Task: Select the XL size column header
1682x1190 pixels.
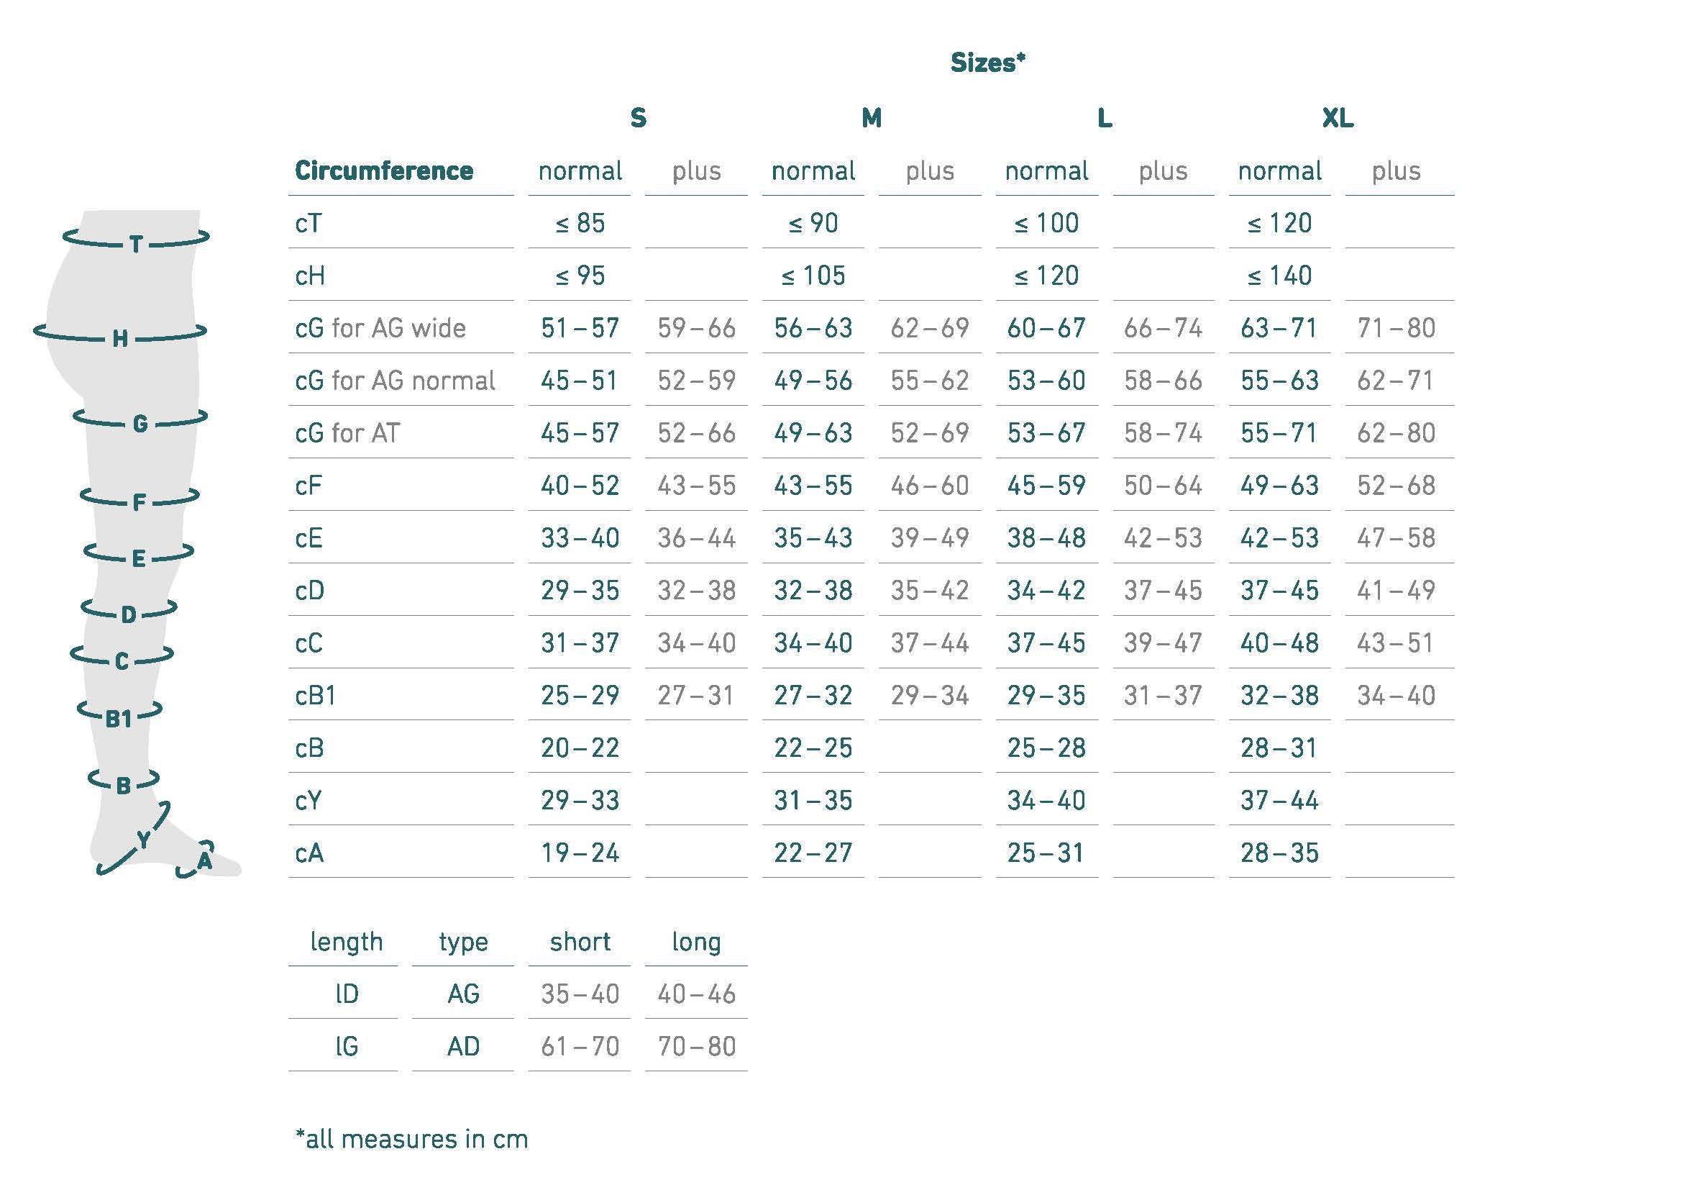Action: coord(1338,118)
